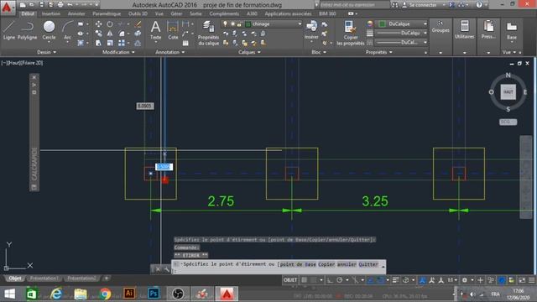Click the HAUT face on the ViewCube
This screenshot has height=302, width=537.
click(x=508, y=91)
